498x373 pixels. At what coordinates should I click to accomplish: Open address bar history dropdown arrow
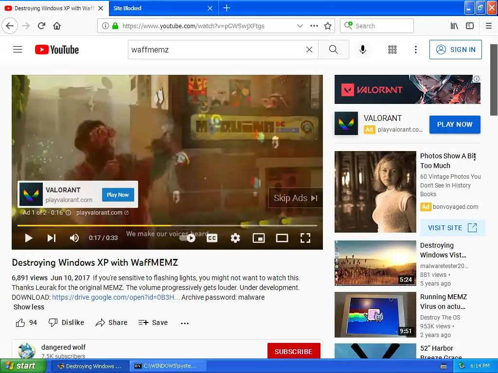coord(300,26)
